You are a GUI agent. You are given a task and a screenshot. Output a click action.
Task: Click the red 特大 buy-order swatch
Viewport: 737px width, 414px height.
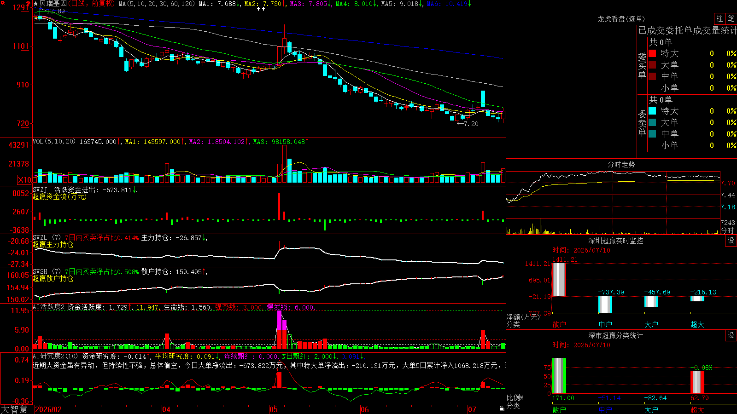tap(652, 53)
